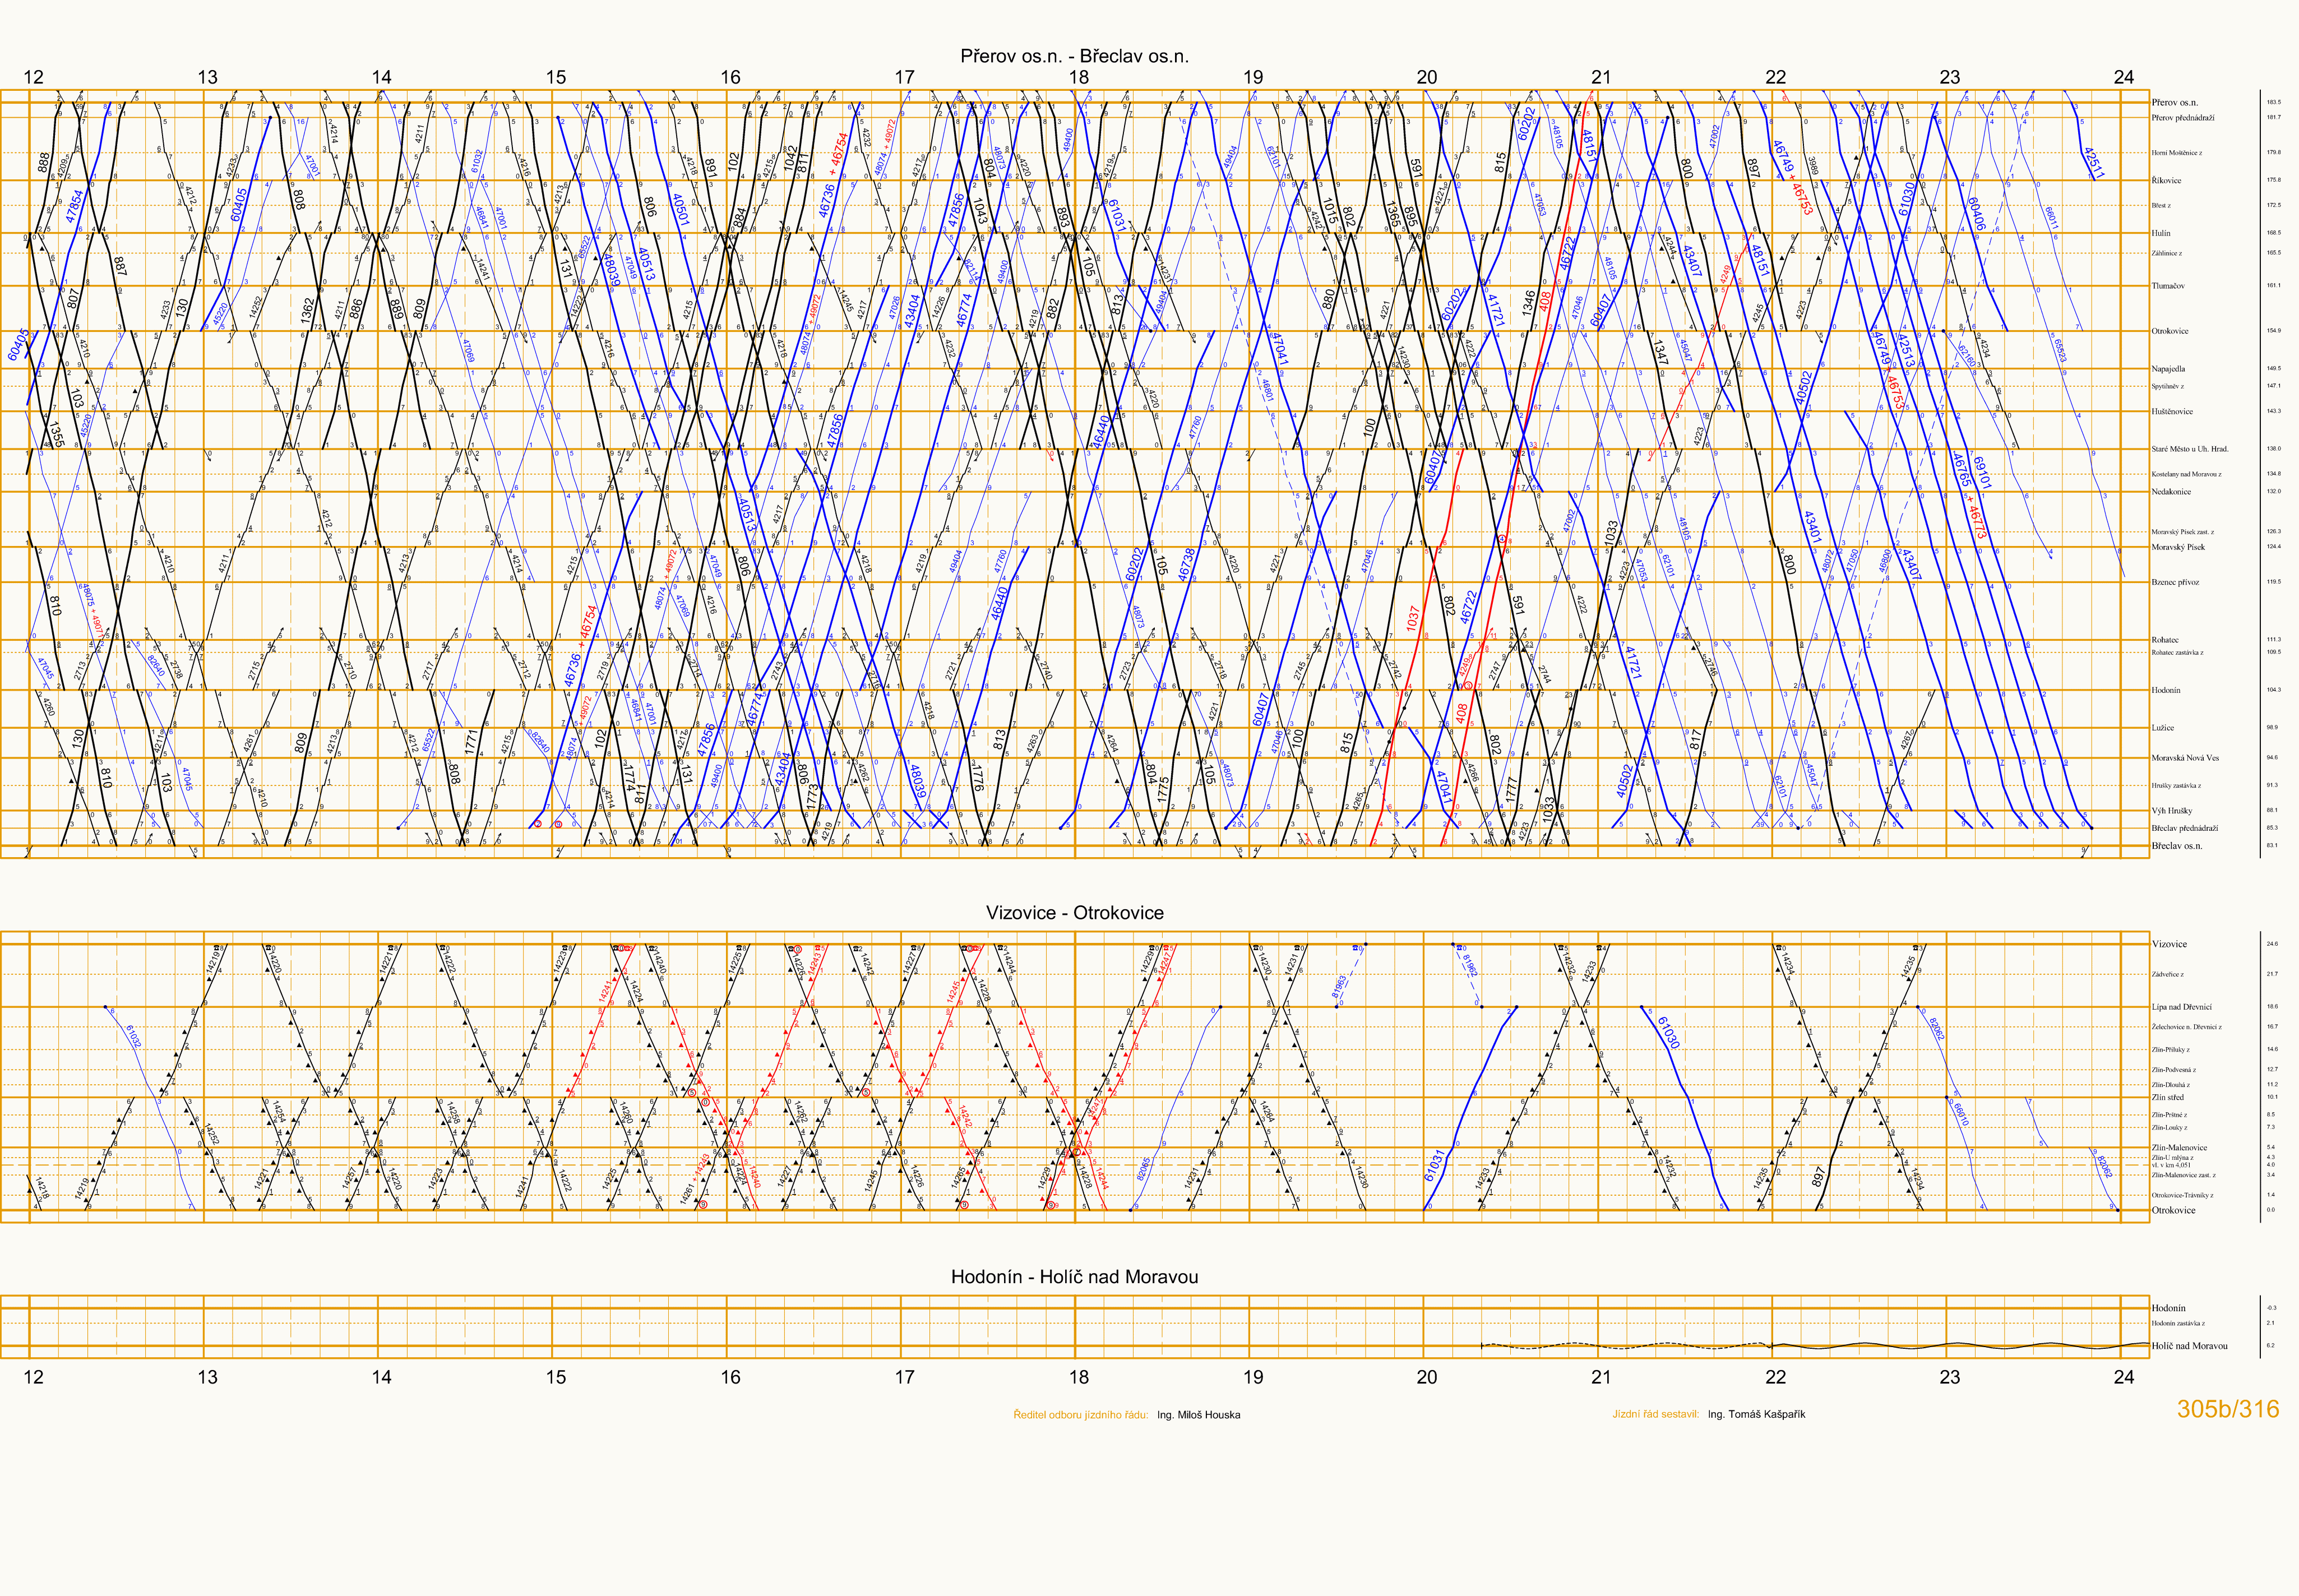Click the red train 1037 label
This screenshot has height=1596, width=2299.
point(1412,618)
